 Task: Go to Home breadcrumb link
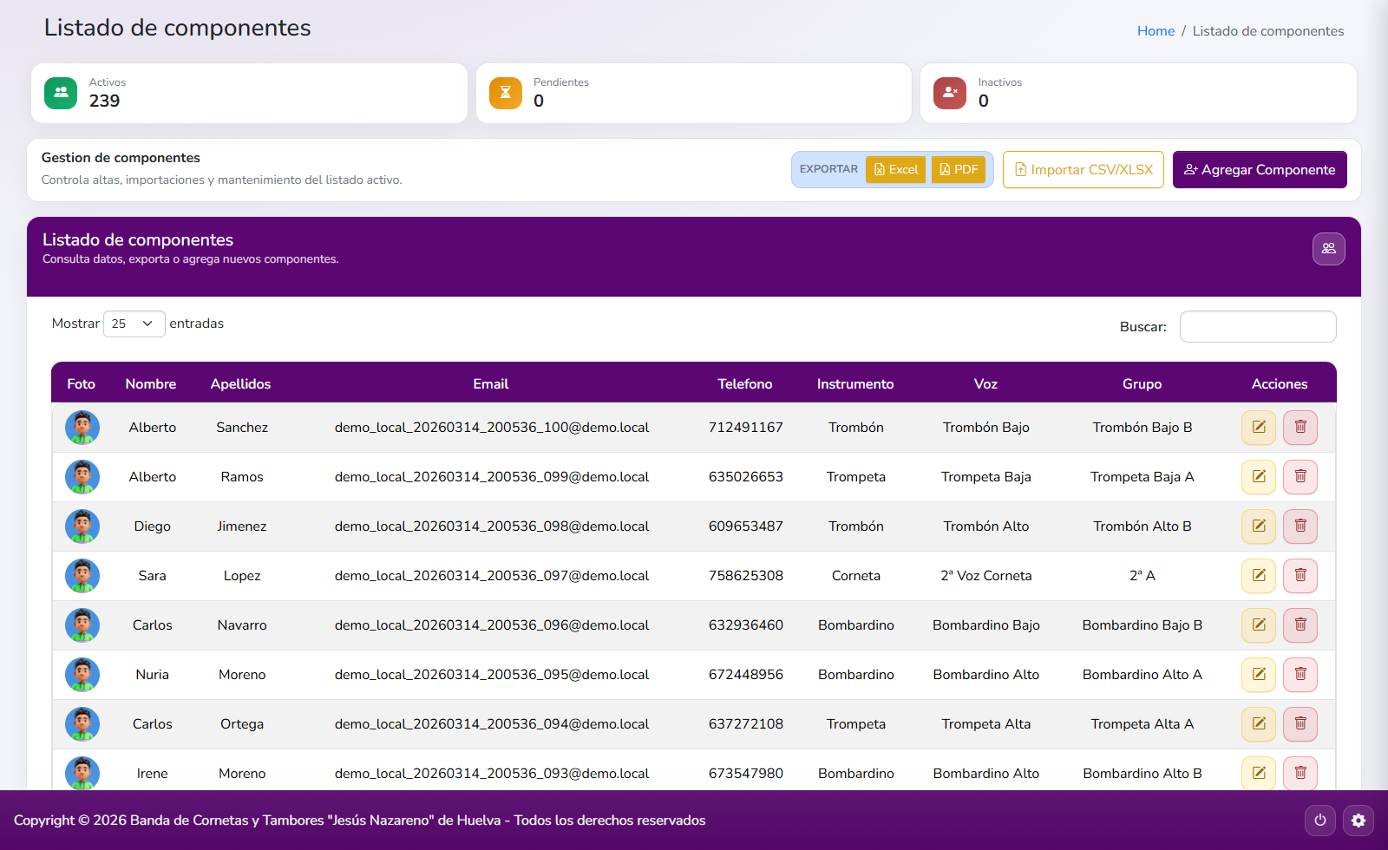point(1156,31)
